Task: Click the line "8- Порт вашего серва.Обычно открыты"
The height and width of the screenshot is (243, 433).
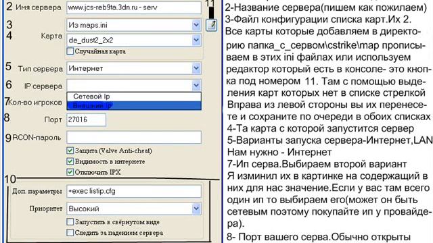Action: (319, 237)
